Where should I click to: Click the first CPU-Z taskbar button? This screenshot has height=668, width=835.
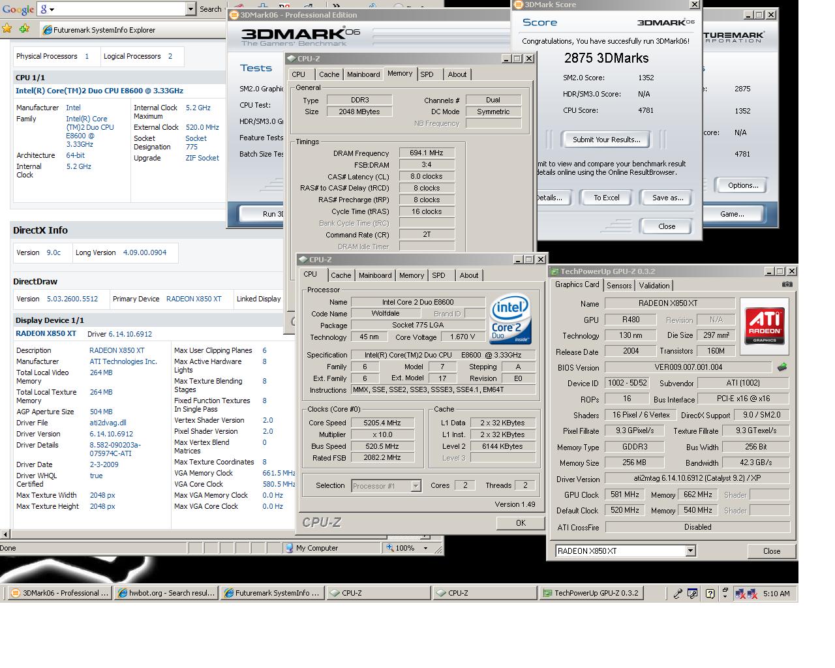[378, 593]
